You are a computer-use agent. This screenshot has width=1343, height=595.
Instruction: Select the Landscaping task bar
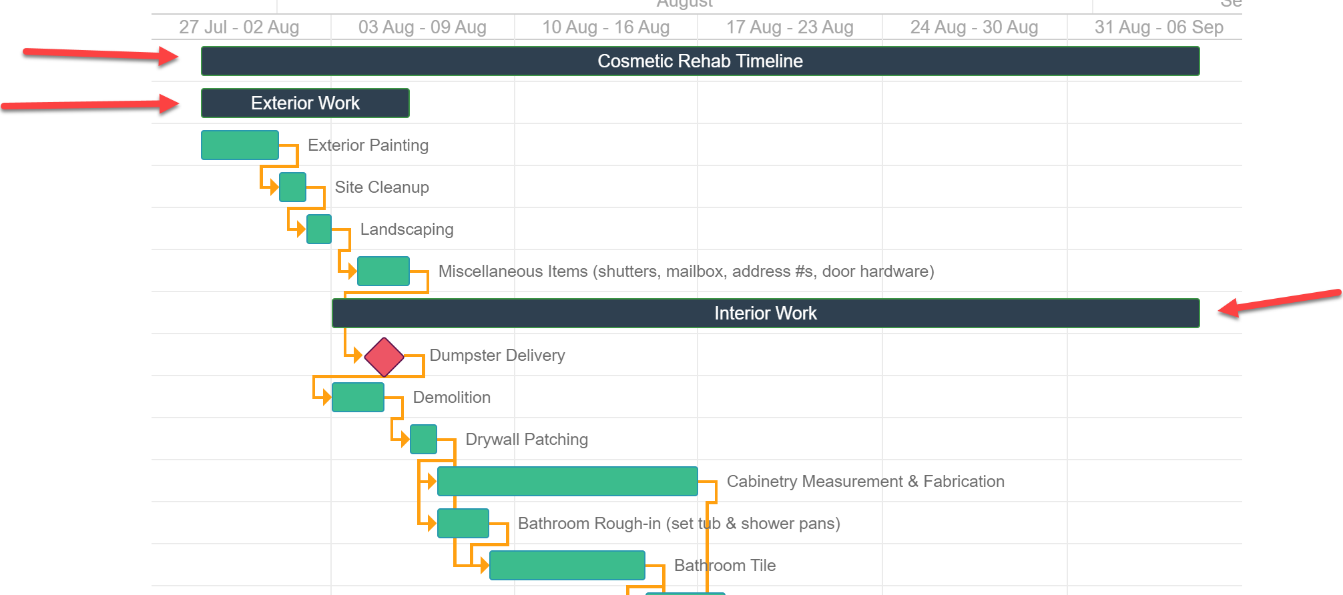319,229
